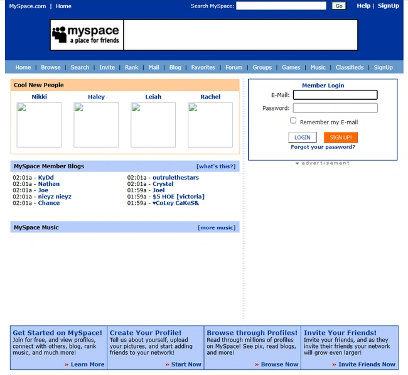
Task: Open Favorites in navigation bar
Action: pos(203,67)
